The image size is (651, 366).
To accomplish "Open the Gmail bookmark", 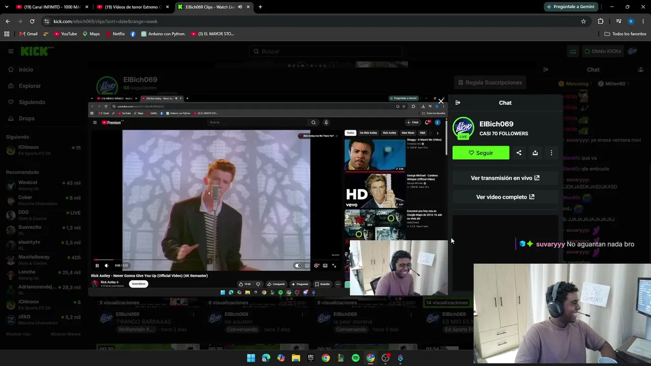I will [x=28, y=34].
